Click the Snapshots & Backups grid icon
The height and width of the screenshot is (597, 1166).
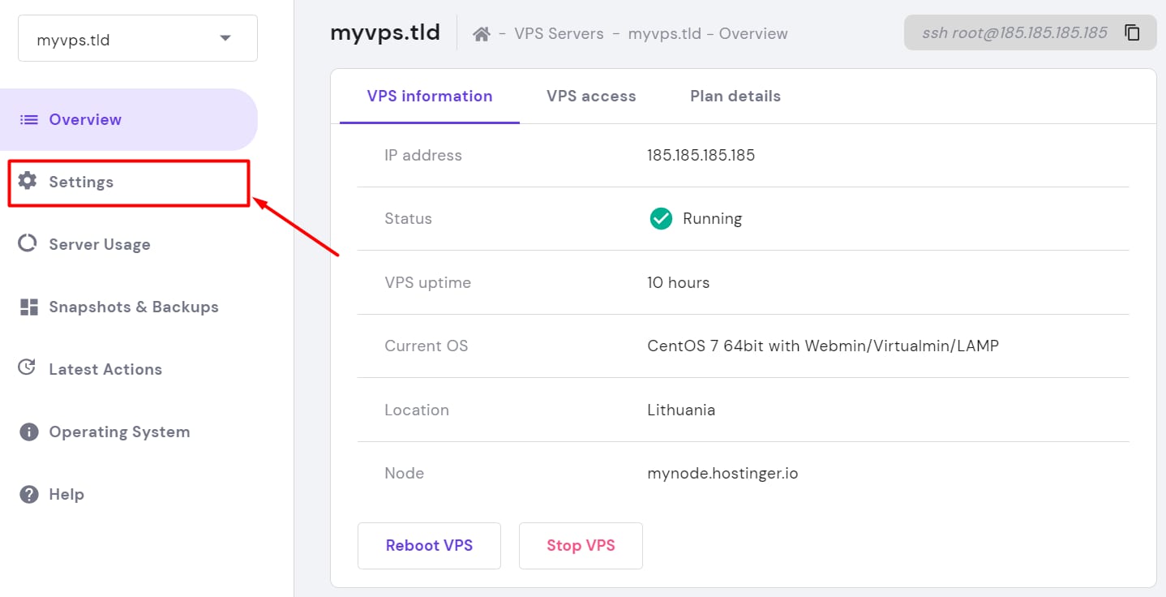tap(29, 307)
